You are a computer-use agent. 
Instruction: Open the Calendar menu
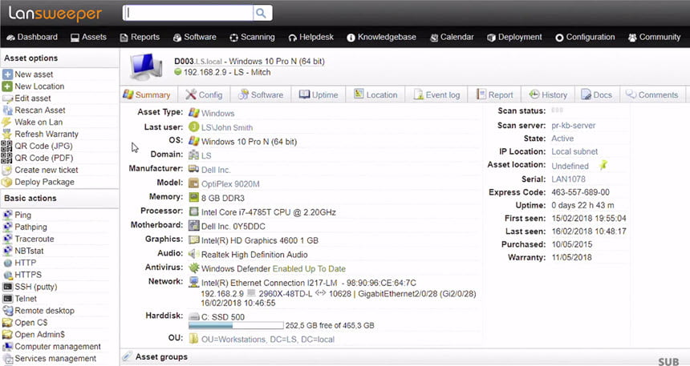point(452,38)
